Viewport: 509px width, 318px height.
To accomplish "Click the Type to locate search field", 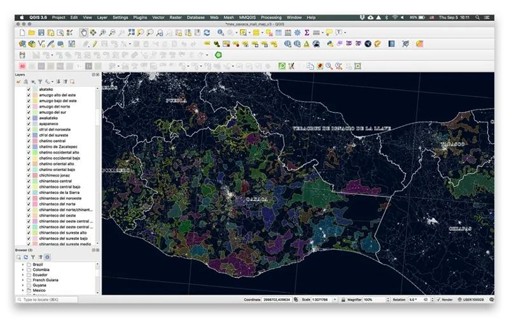I will (46, 300).
